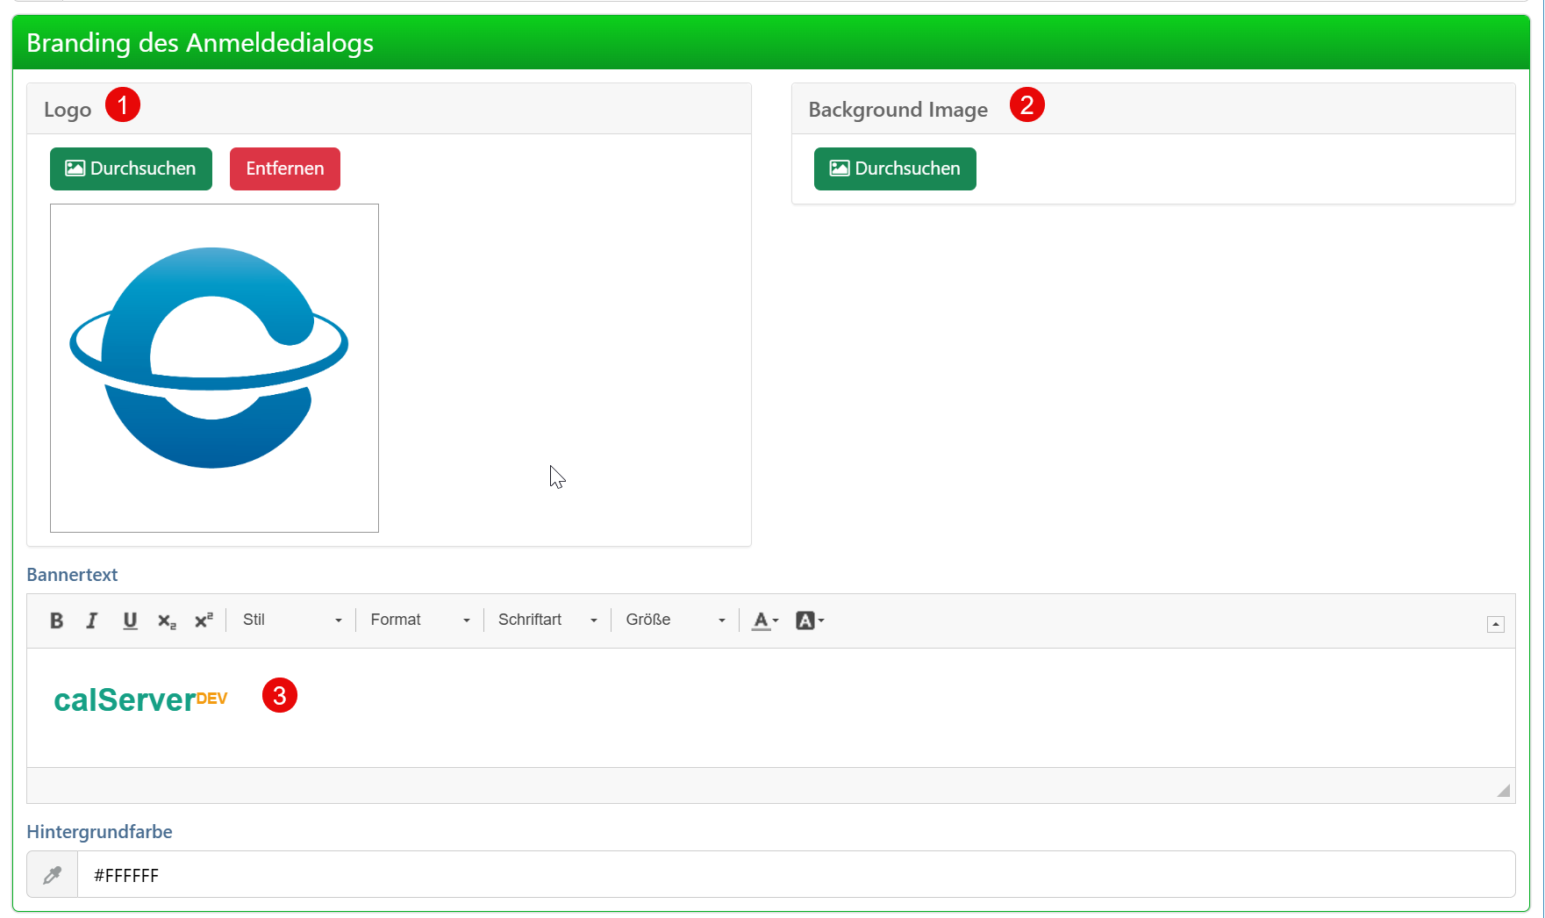The width and height of the screenshot is (1545, 918).
Task: Remove the logo with Entfernen
Action: point(284,169)
